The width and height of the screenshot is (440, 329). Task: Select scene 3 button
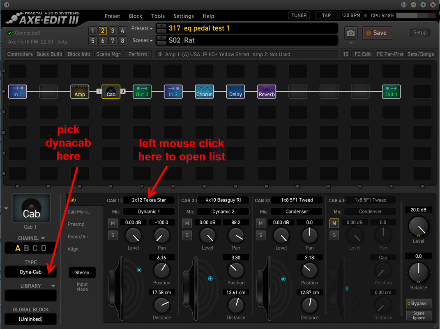[x=113, y=30]
